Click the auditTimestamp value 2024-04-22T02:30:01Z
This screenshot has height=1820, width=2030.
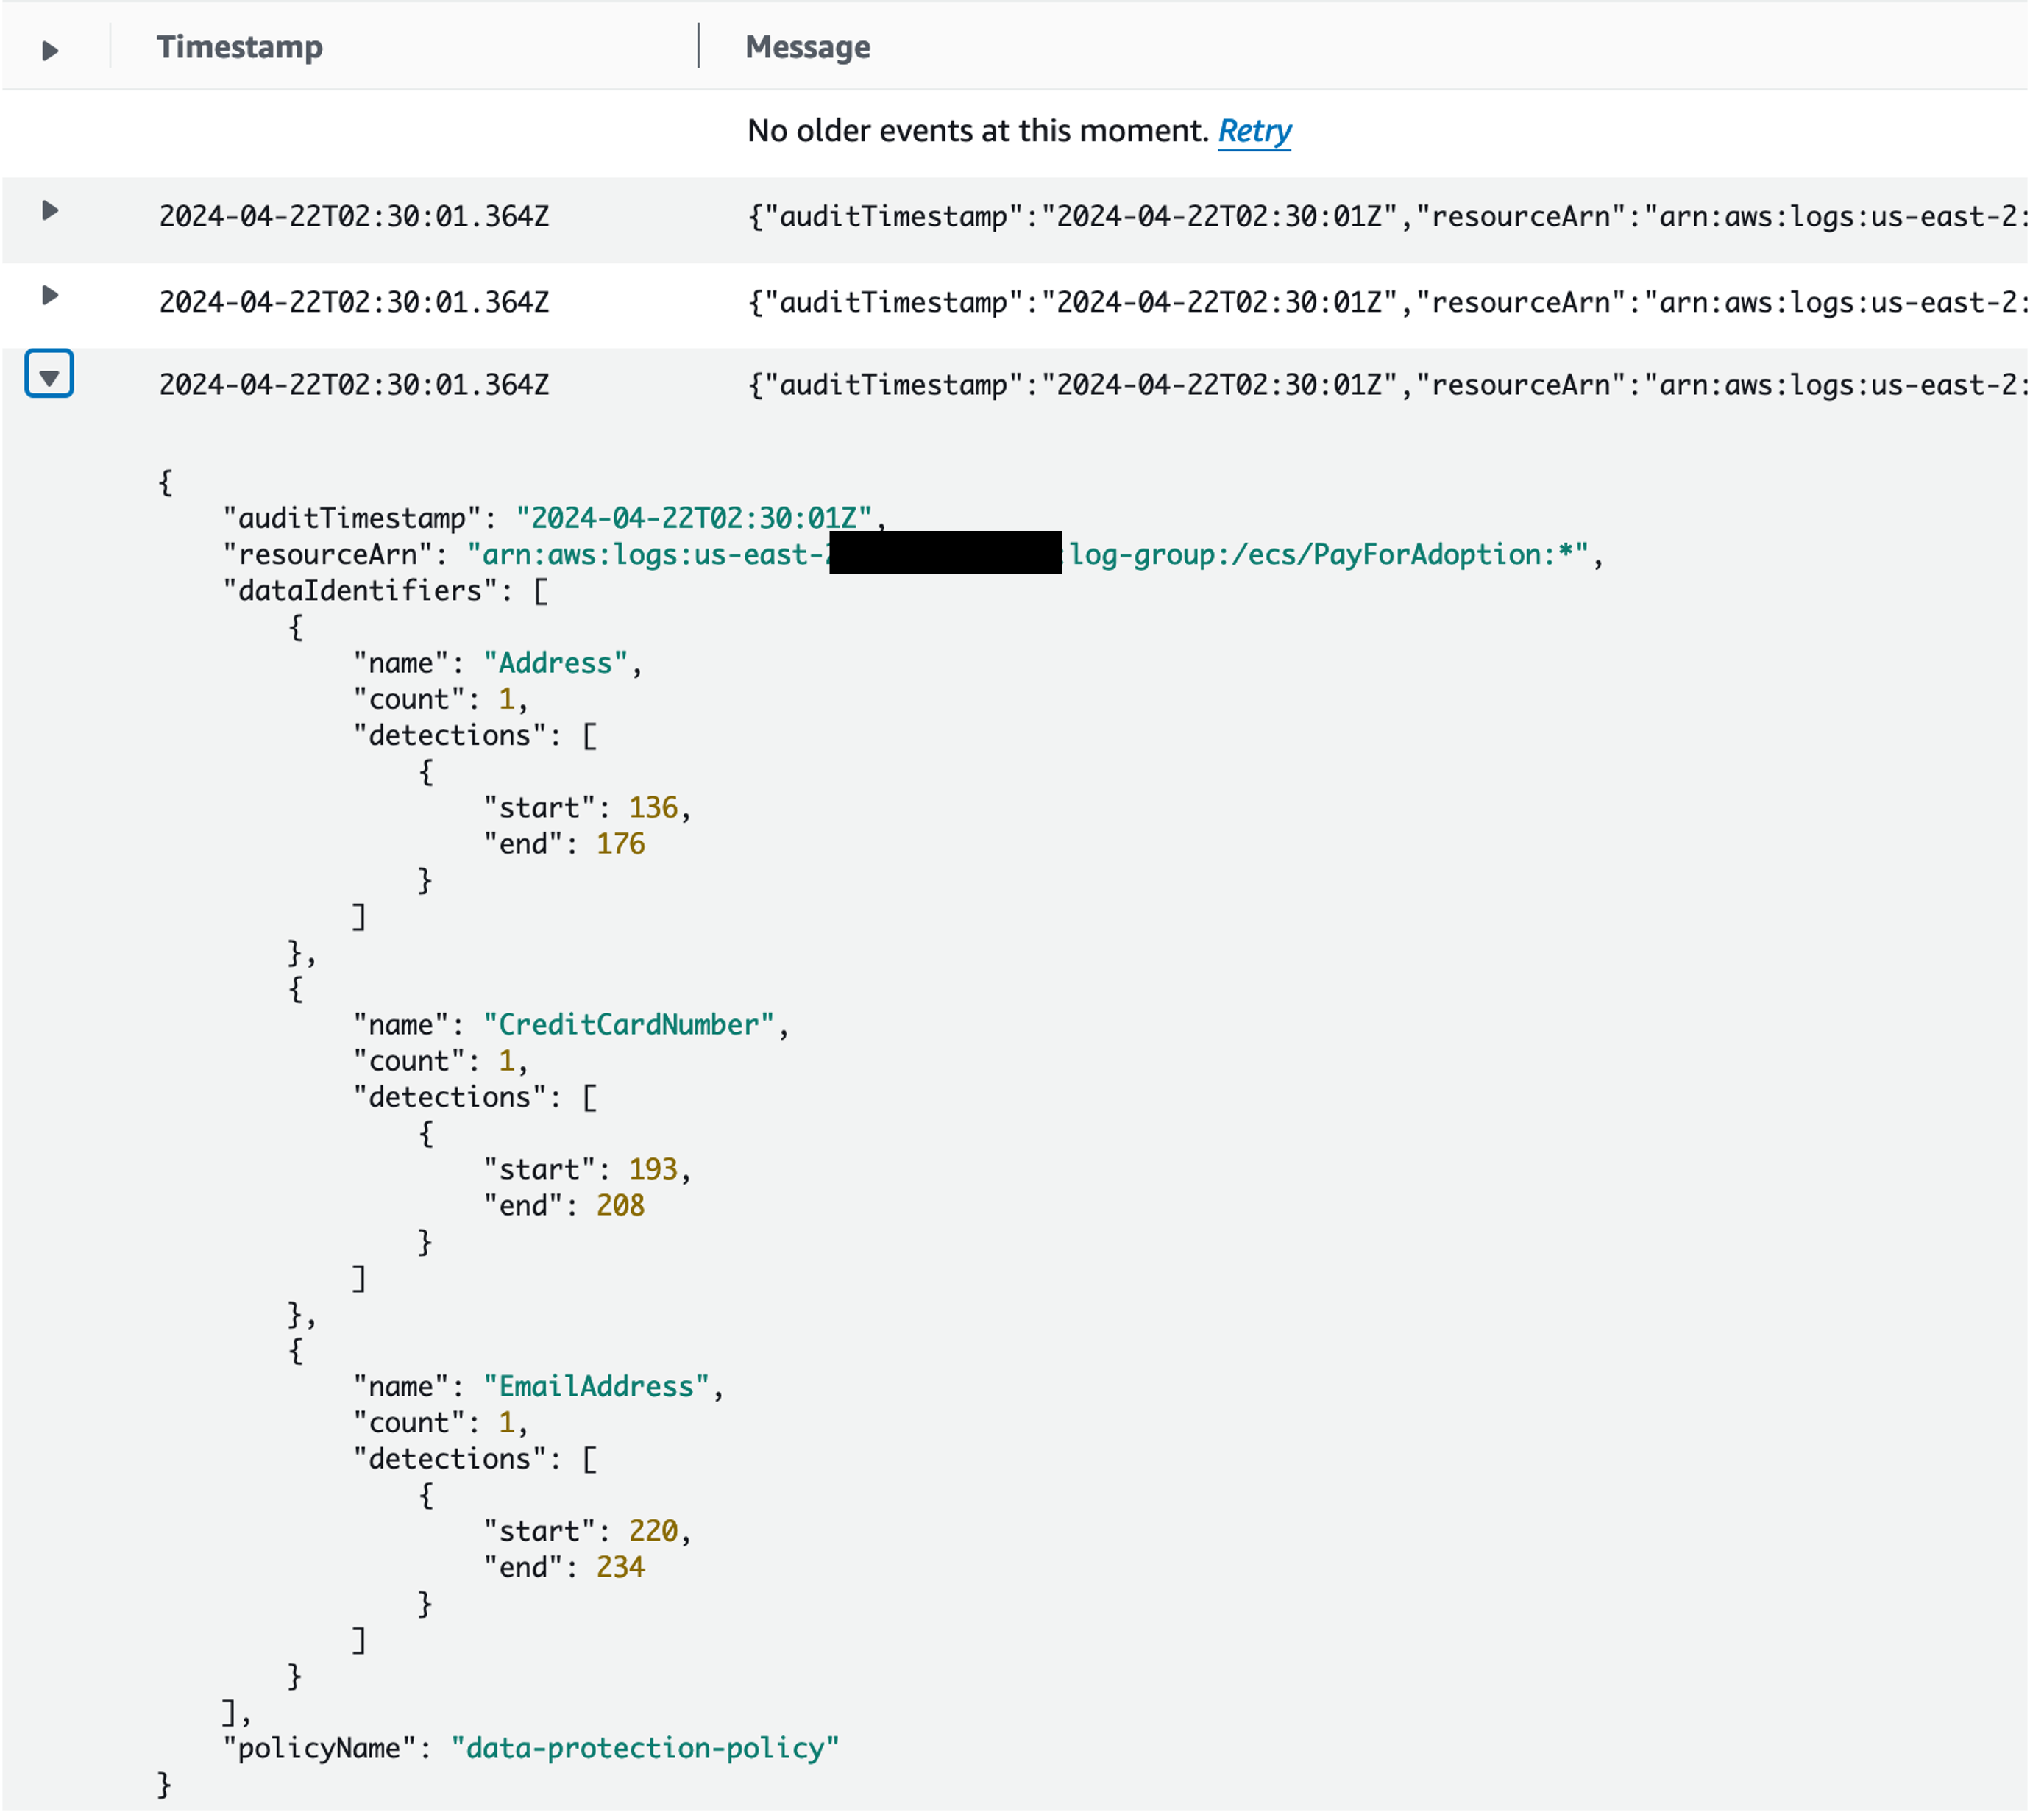coord(698,518)
